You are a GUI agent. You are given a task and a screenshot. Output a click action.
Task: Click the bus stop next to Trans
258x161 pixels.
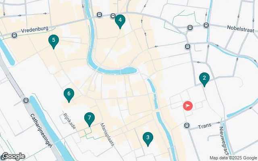187,126
